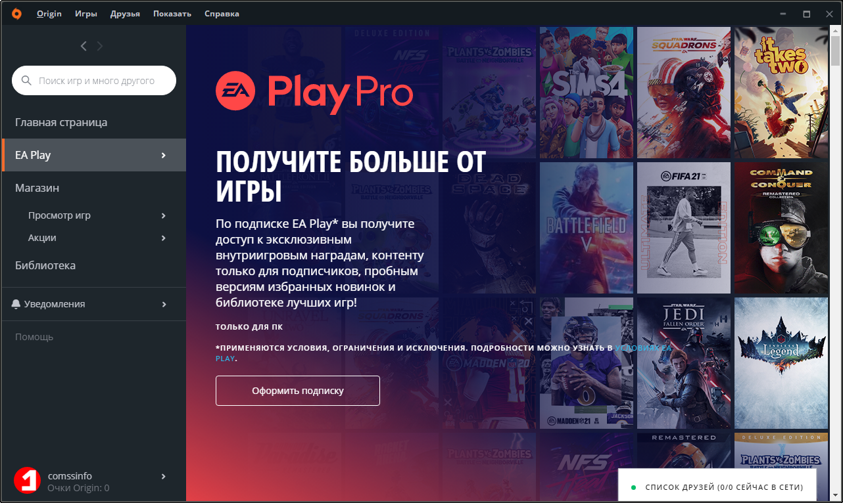Open the Справка menu
This screenshot has width=843, height=503.
(222, 13)
